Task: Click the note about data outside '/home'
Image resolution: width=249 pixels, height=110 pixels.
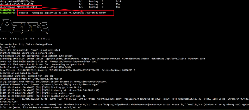Action: 30,50
